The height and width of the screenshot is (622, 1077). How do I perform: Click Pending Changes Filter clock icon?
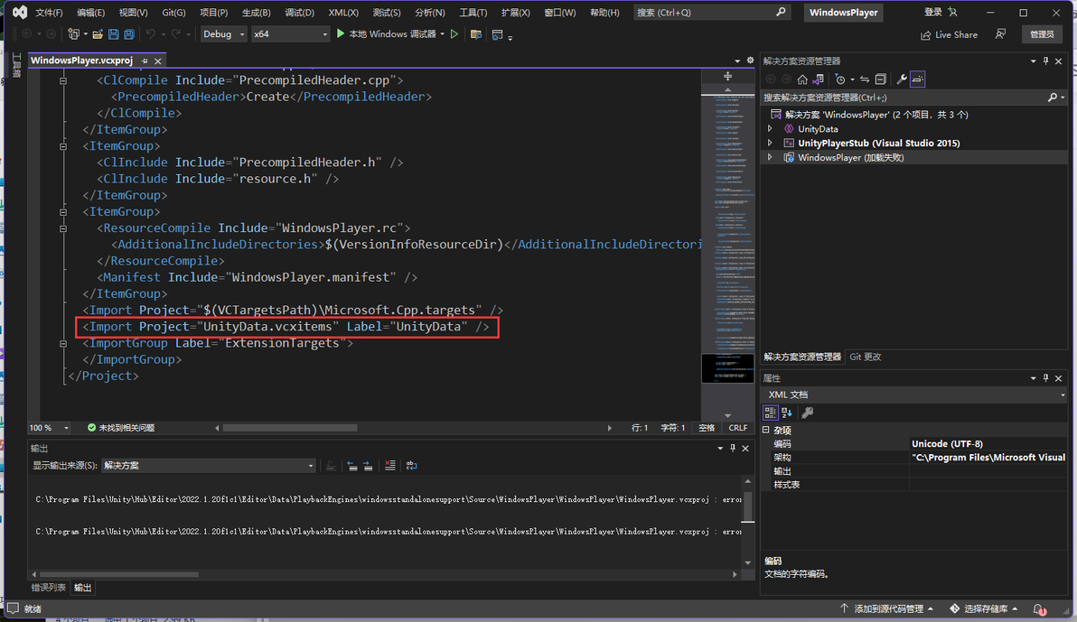pyautogui.click(x=840, y=79)
